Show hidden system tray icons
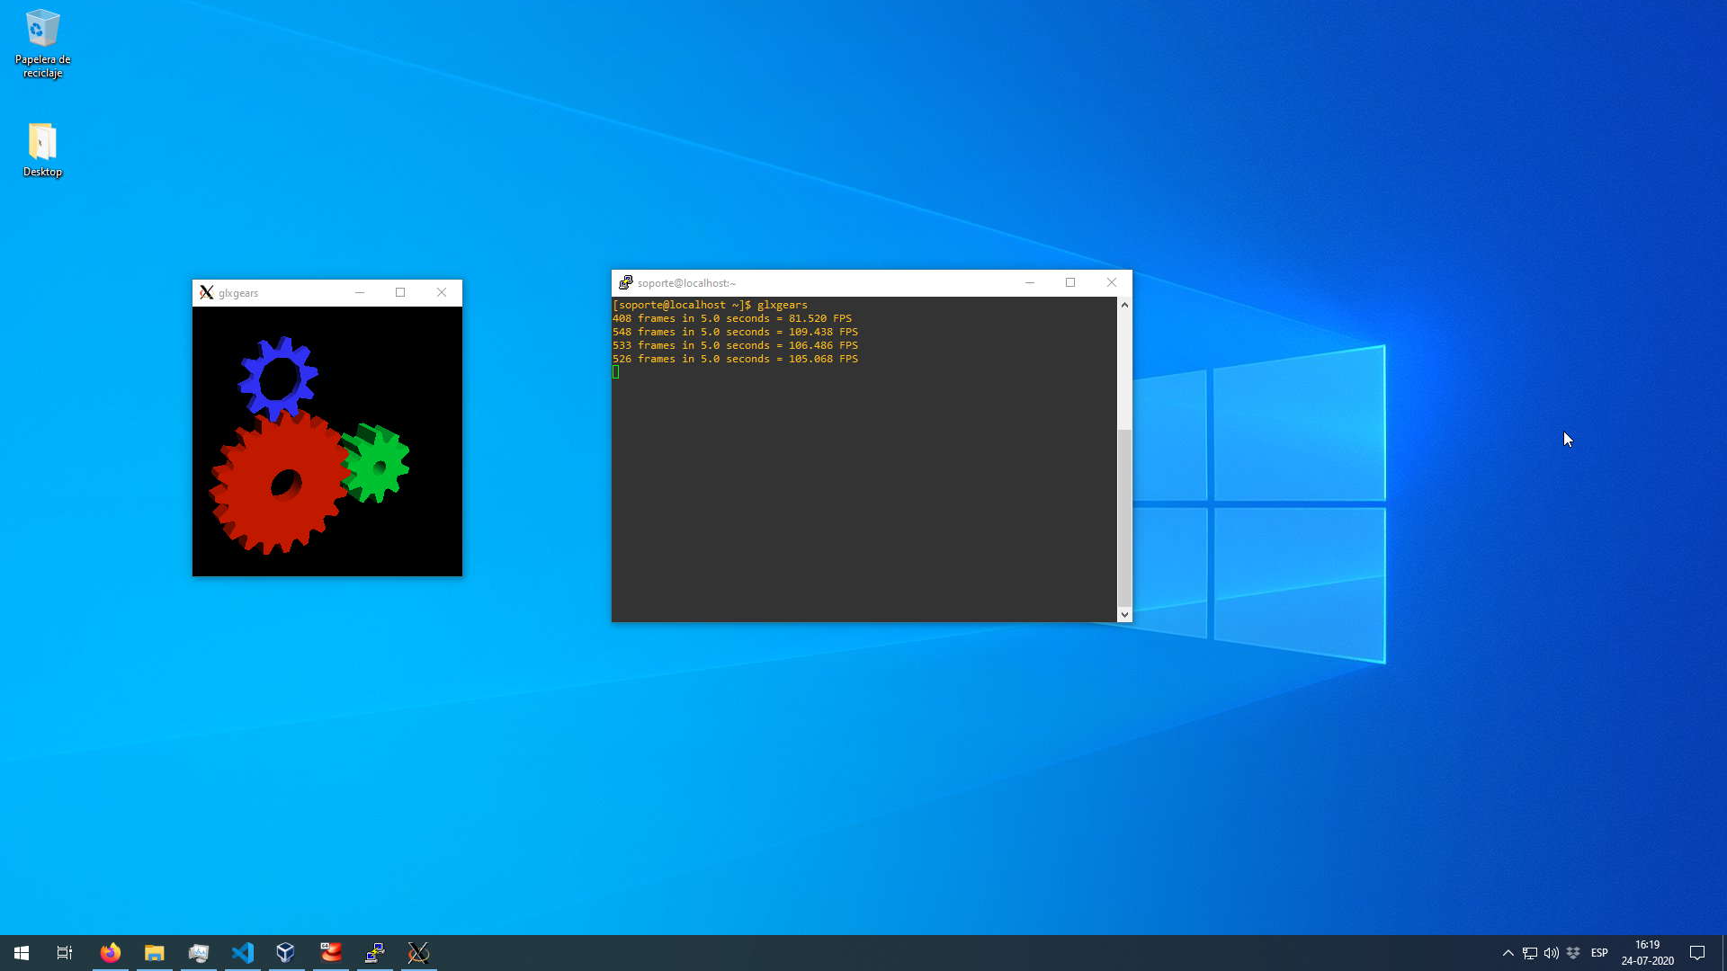 coord(1508,953)
